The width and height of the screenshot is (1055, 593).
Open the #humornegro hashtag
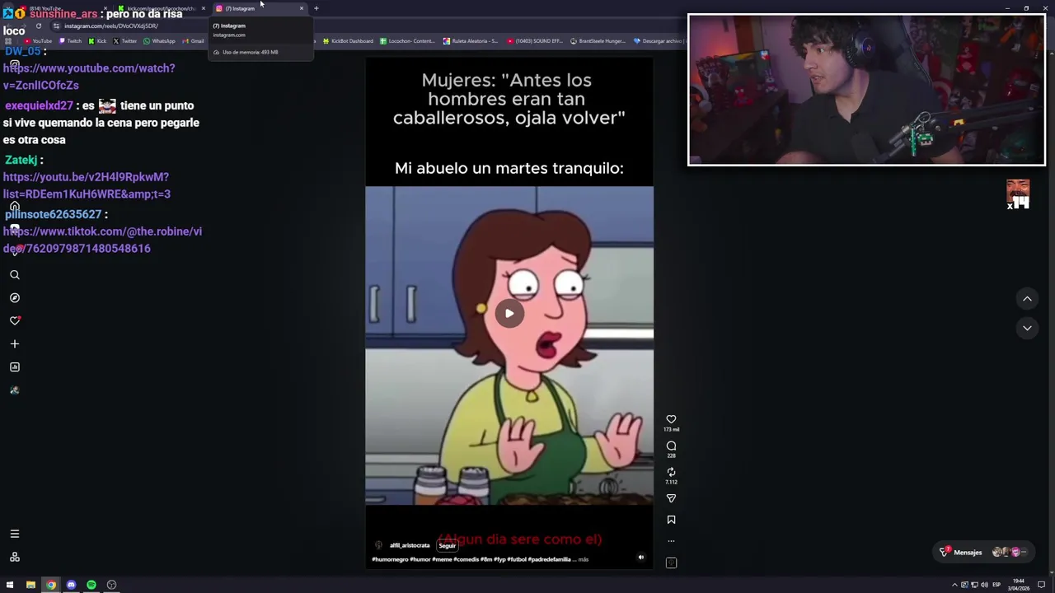pyautogui.click(x=390, y=559)
